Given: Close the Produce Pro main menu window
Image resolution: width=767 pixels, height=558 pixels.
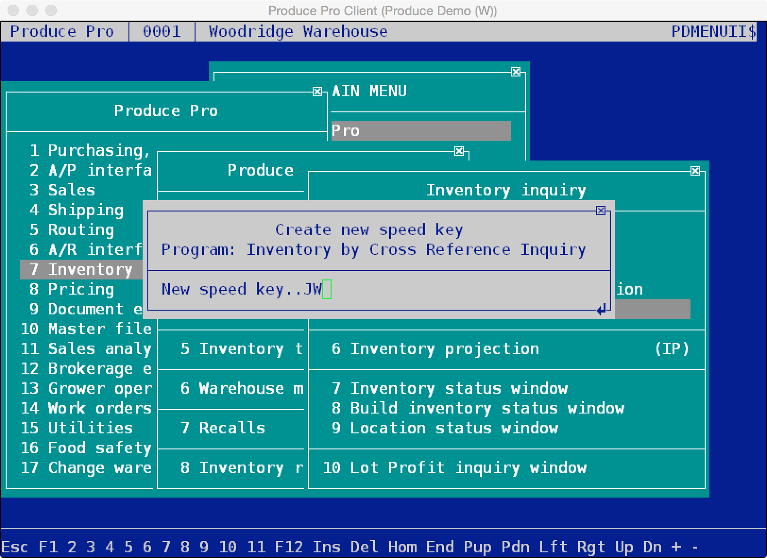Looking at the screenshot, I should point(317,92).
